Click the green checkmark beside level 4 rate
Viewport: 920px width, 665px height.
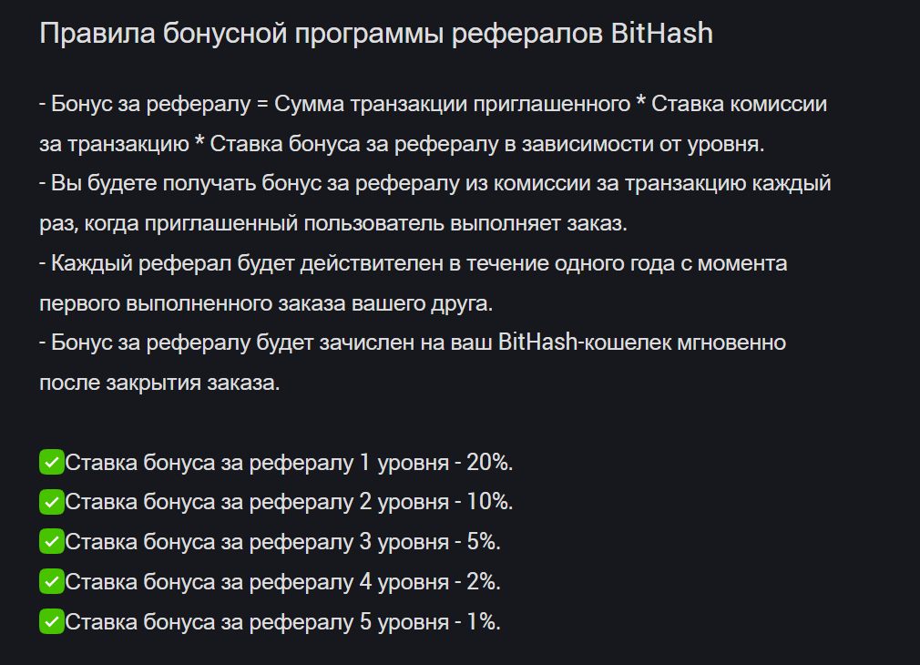coord(51,581)
